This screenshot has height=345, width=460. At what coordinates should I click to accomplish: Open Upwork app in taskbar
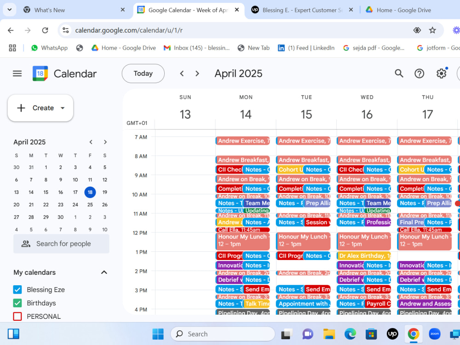392,334
